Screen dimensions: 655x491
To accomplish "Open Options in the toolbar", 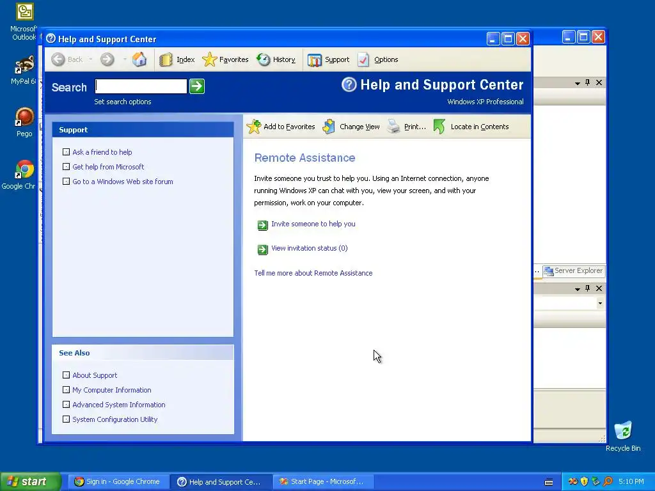I will click(x=378, y=59).
